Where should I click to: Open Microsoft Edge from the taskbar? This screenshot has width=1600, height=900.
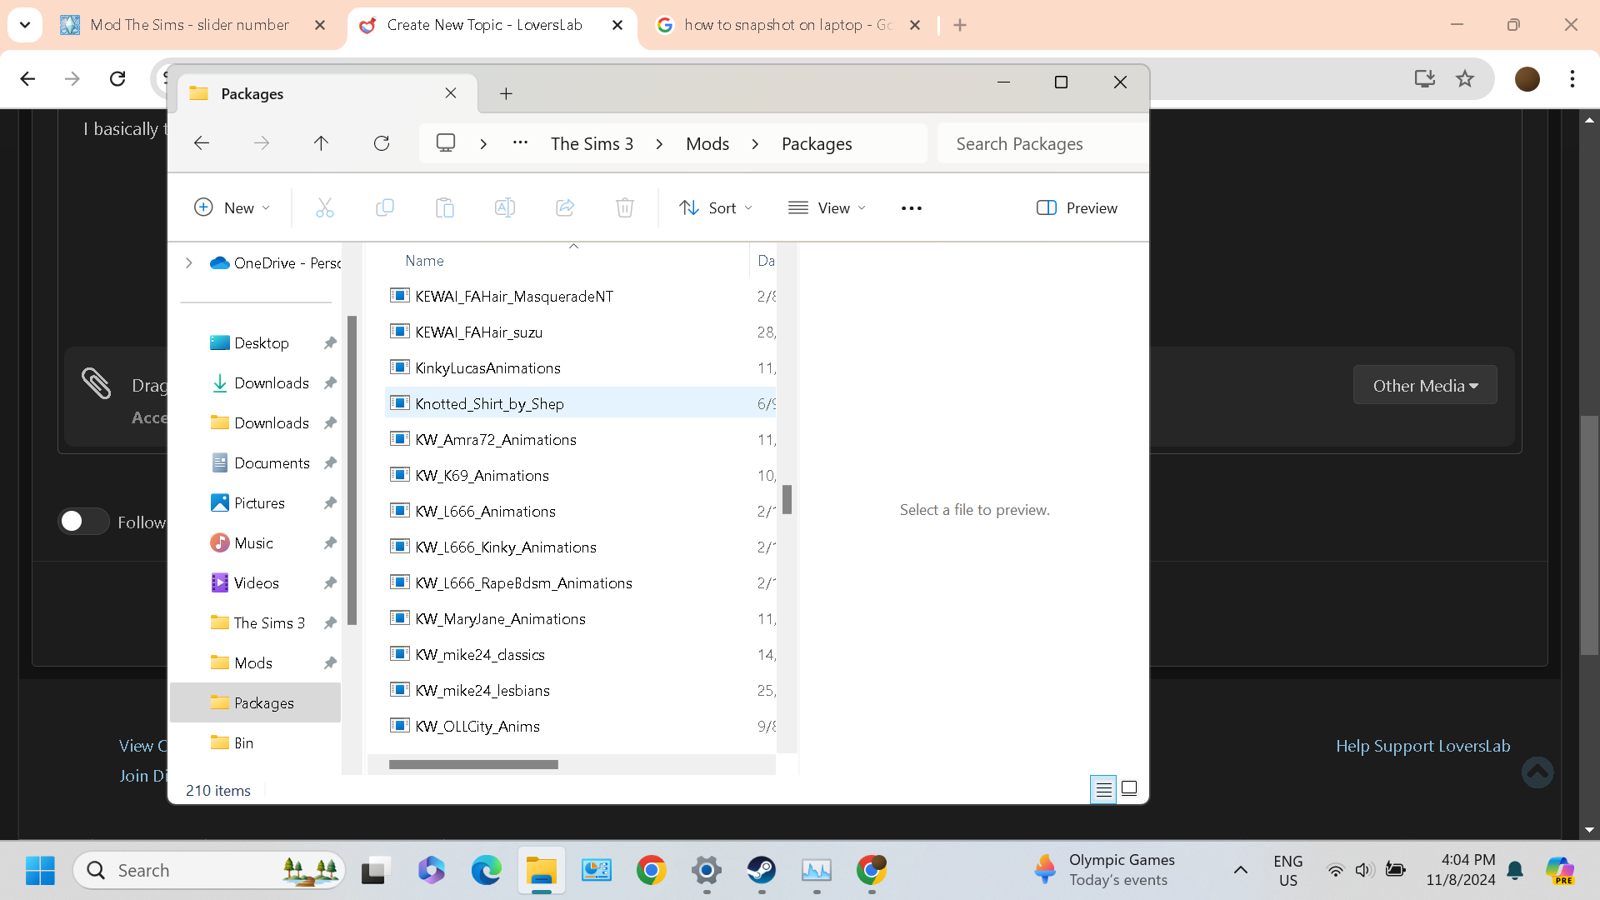[x=487, y=871]
